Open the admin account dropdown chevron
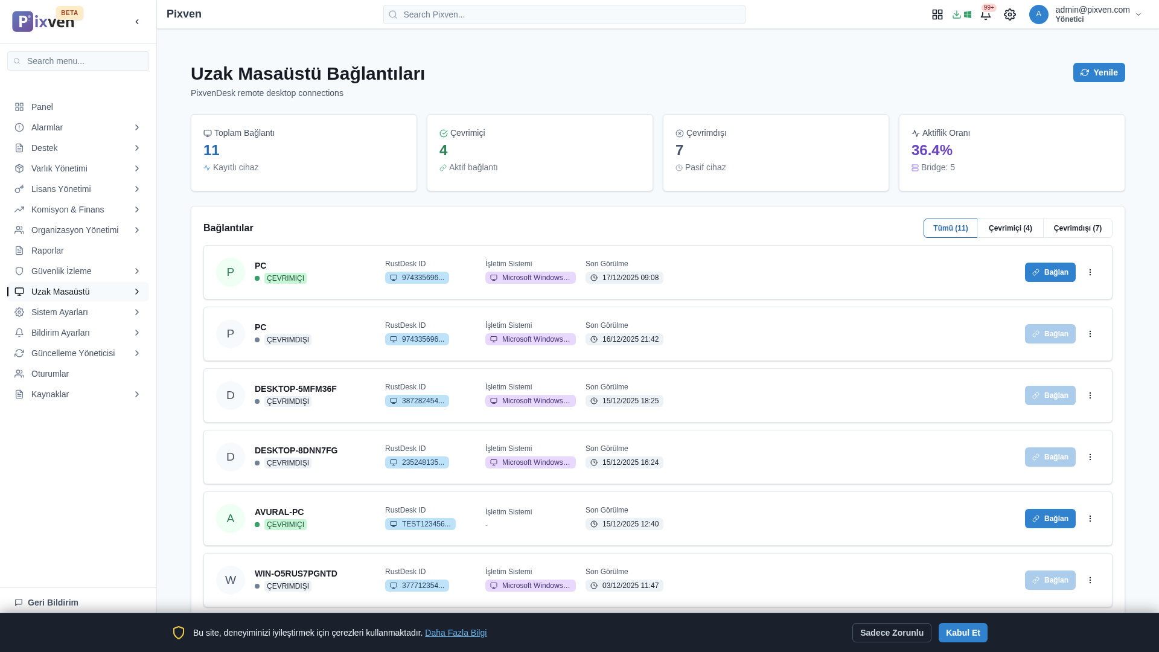Screen dimensions: 1159x652 pyautogui.click(x=1138, y=14)
